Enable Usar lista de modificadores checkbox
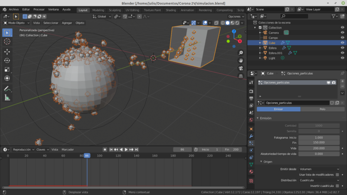The height and width of the screenshot is (195, 347). 337,175
